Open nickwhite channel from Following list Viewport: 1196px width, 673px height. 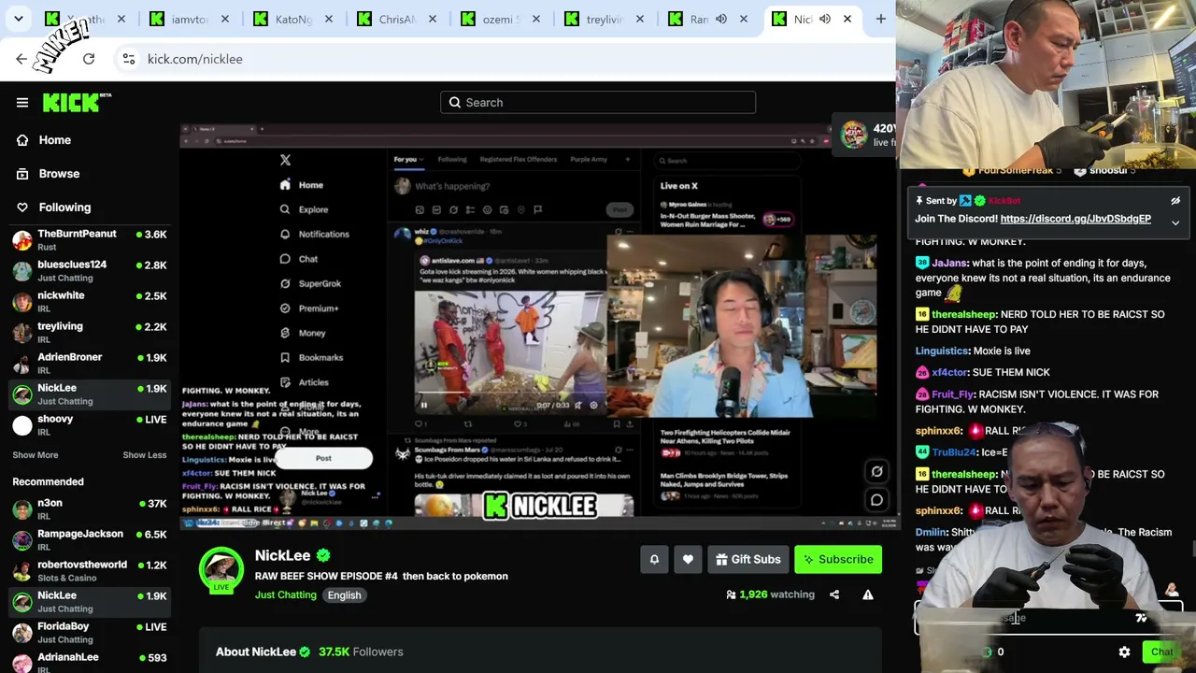[90, 302]
